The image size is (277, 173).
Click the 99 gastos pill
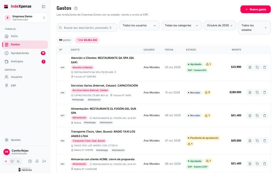(65, 40)
